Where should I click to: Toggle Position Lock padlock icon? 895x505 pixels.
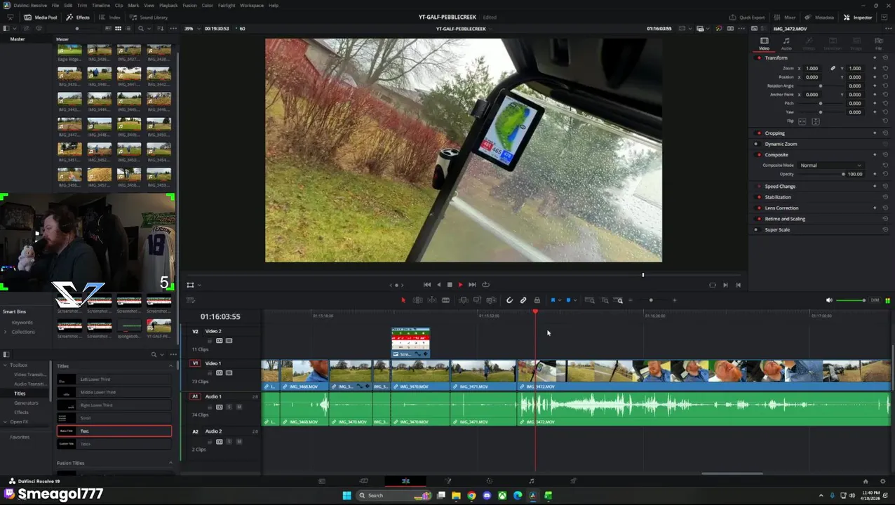point(537,300)
